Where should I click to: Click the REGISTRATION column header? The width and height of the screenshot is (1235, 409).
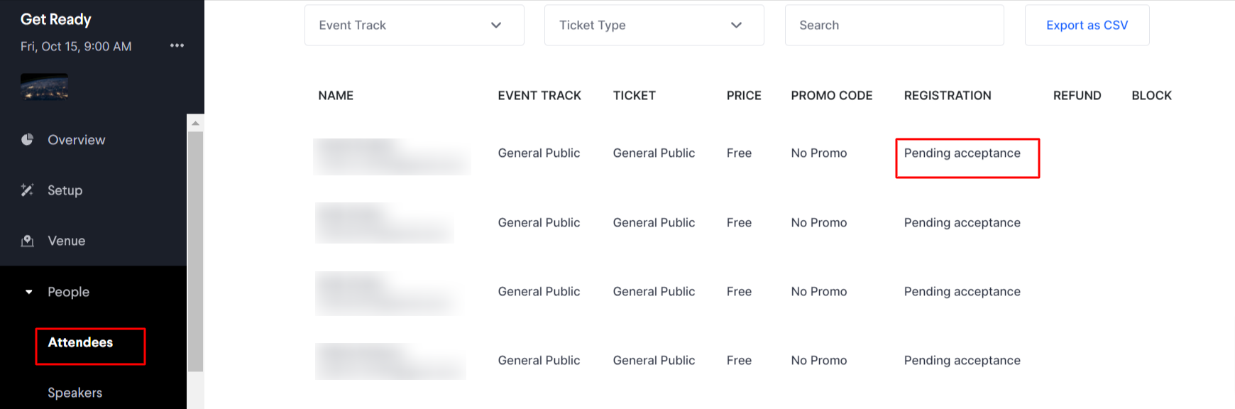click(948, 95)
